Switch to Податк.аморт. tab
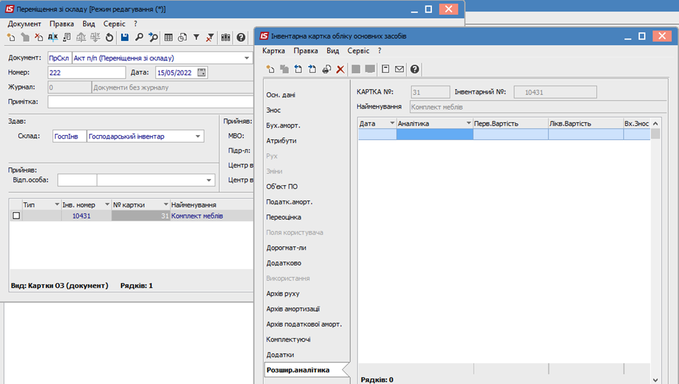Image resolution: width=679 pixels, height=384 pixels. pyautogui.click(x=289, y=202)
